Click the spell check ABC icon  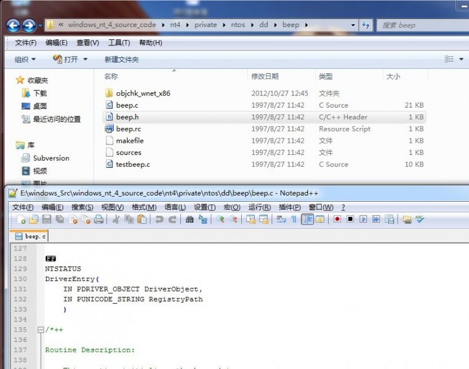420,220
